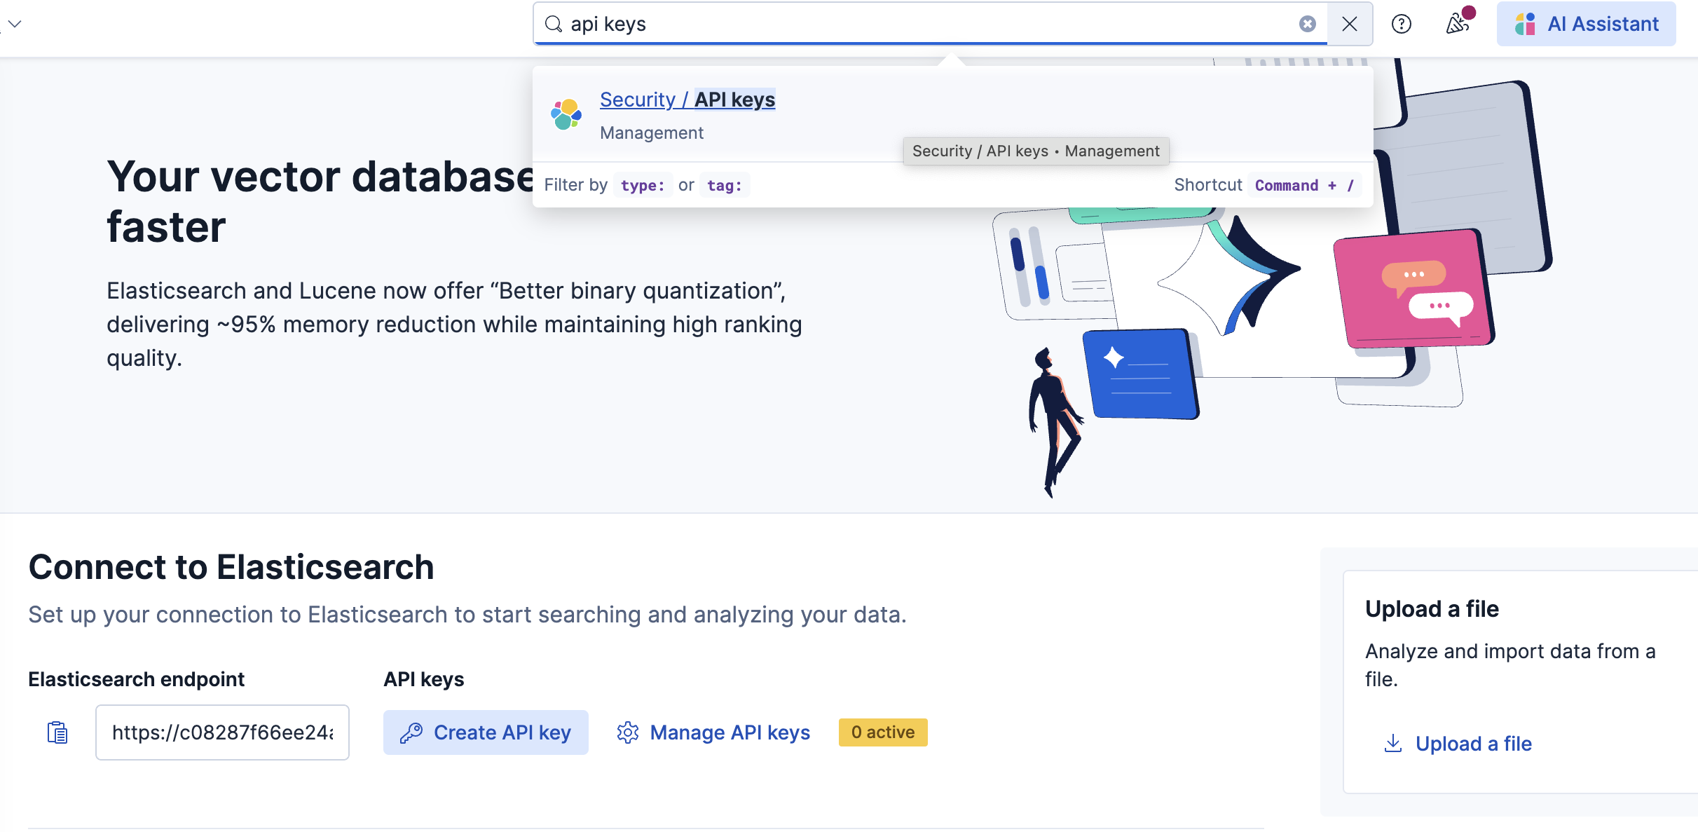Click the tag: filter suggestion

pyautogui.click(x=724, y=185)
